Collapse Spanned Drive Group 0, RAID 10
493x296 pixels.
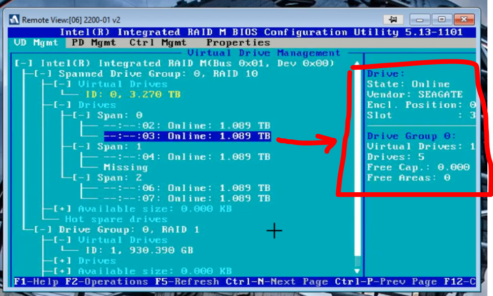[x=43, y=74]
